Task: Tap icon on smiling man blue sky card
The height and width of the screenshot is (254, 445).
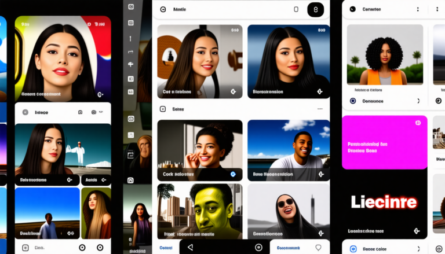Action: coord(321,174)
